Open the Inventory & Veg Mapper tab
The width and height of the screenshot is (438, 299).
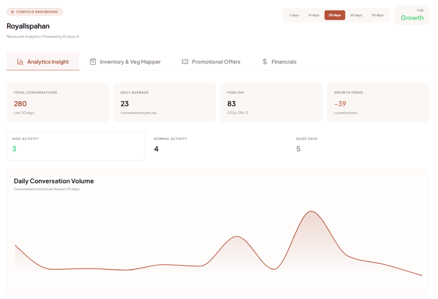point(125,62)
